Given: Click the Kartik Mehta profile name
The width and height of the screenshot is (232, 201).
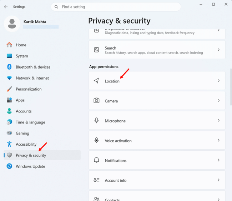Looking at the screenshot, I should point(35,22).
